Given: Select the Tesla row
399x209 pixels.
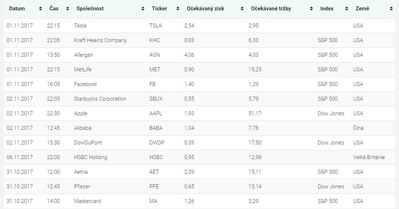Looking at the screenshot, I should [199, 26].
